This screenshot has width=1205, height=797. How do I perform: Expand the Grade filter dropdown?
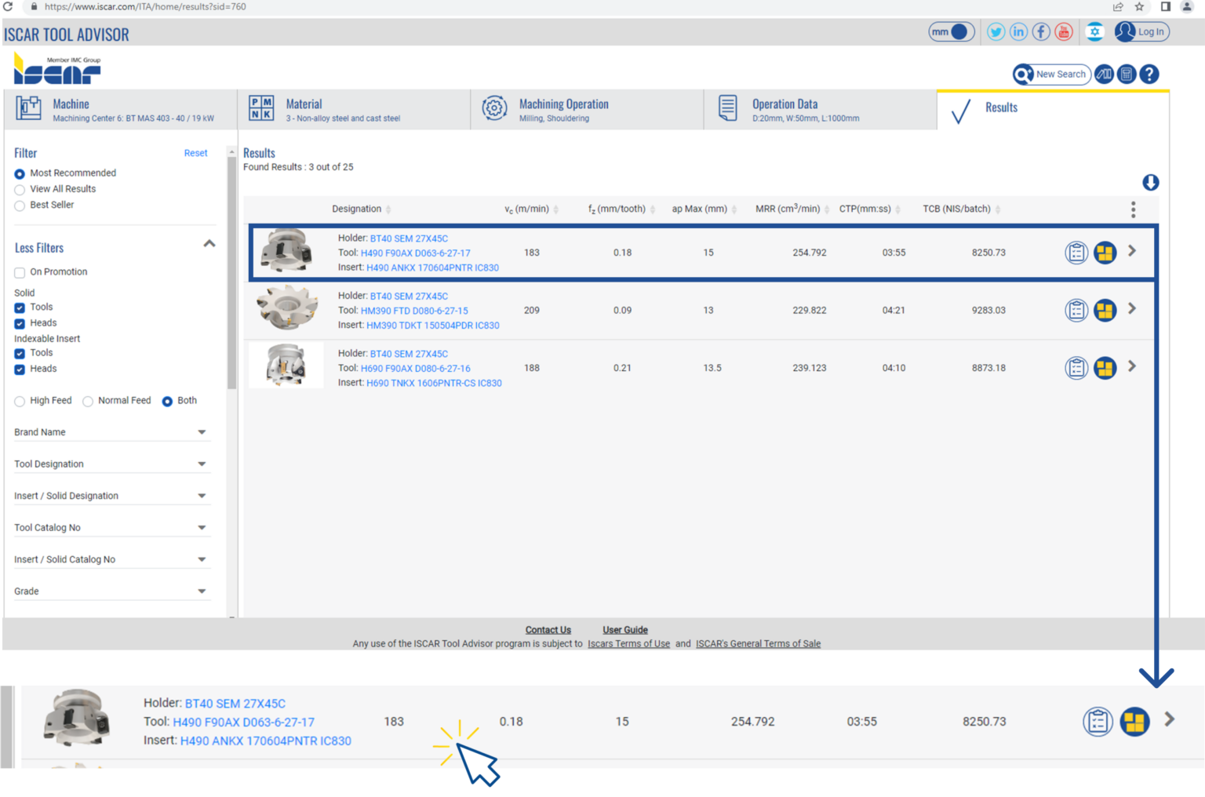pos(202,590)
